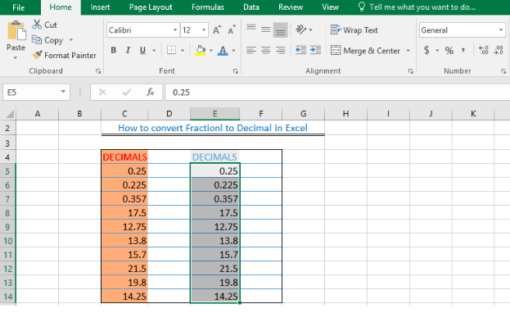This screenshot has height=313, width=510.
Task: Click Insert Function fx icon
Action: tap(150, 92)
